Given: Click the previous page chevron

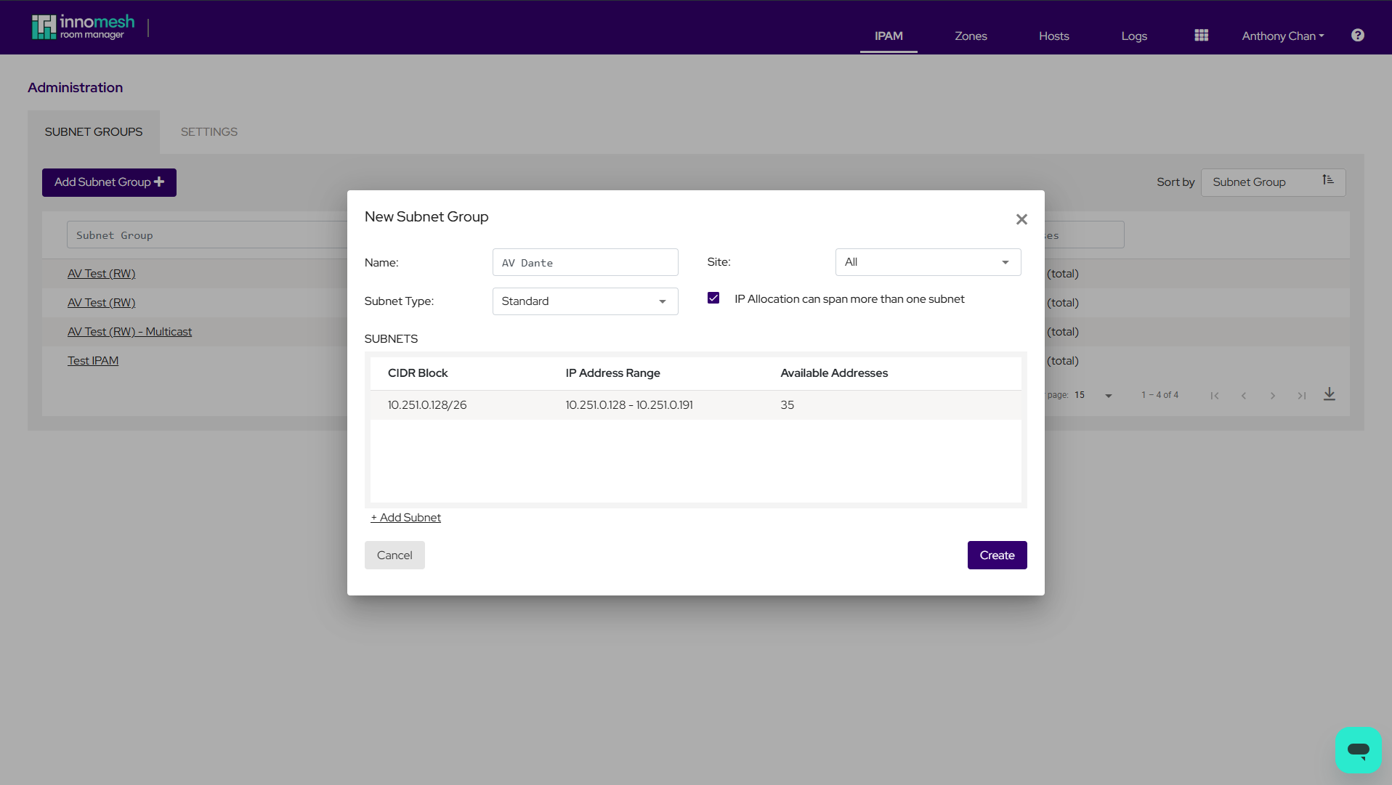Looking at the screenshot, I should pyautogui.click(x=1245, y=396).
